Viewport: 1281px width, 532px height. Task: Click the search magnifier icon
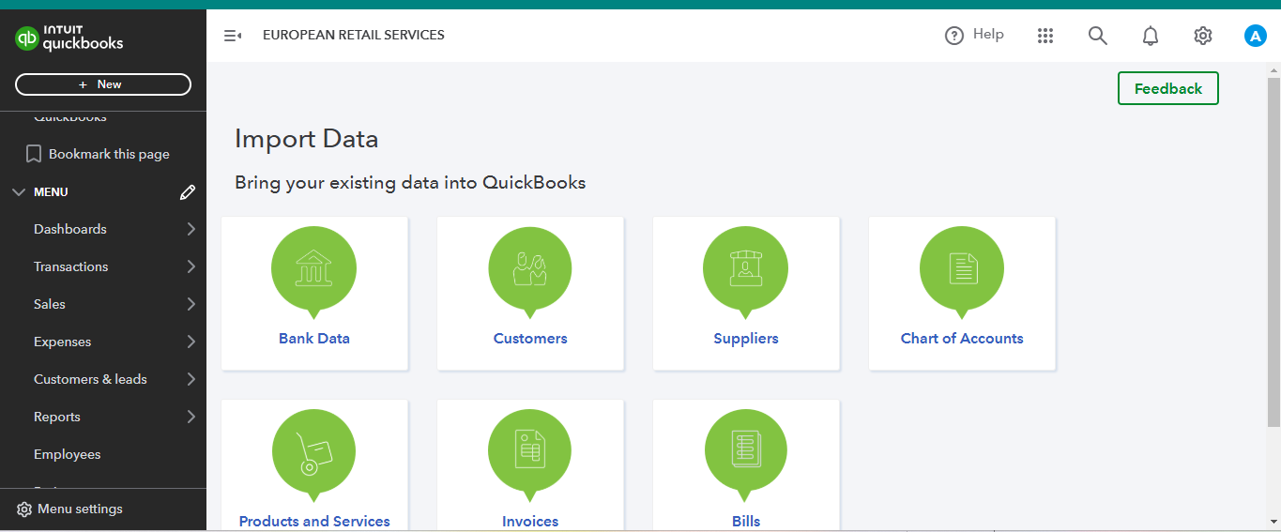(x=1097, y=36)
